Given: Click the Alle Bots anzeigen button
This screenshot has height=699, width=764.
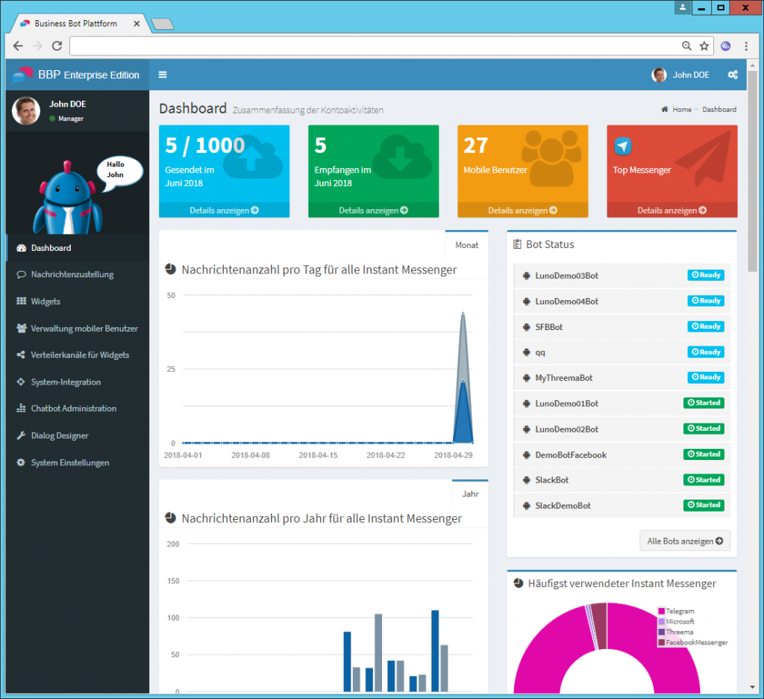Looking at the screenshot, I should pos(685,541).
